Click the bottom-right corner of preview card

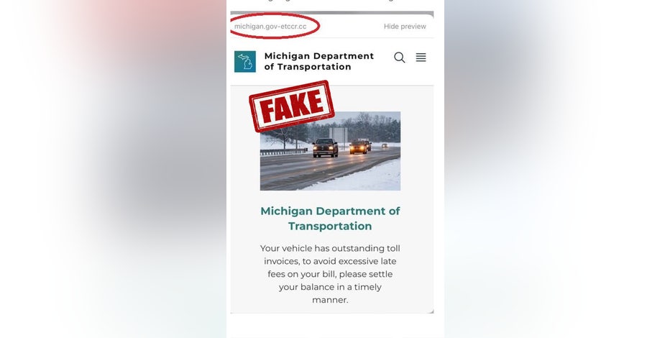click(x=431, y=311)
